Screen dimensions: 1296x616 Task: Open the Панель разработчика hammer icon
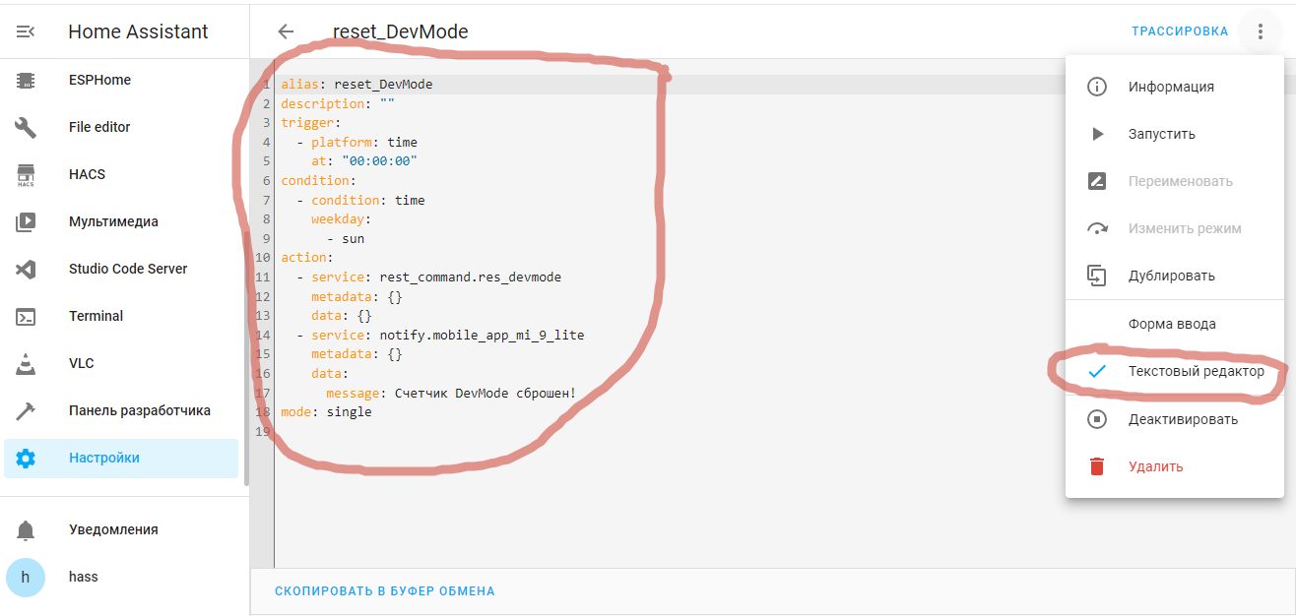click(26, 410)
